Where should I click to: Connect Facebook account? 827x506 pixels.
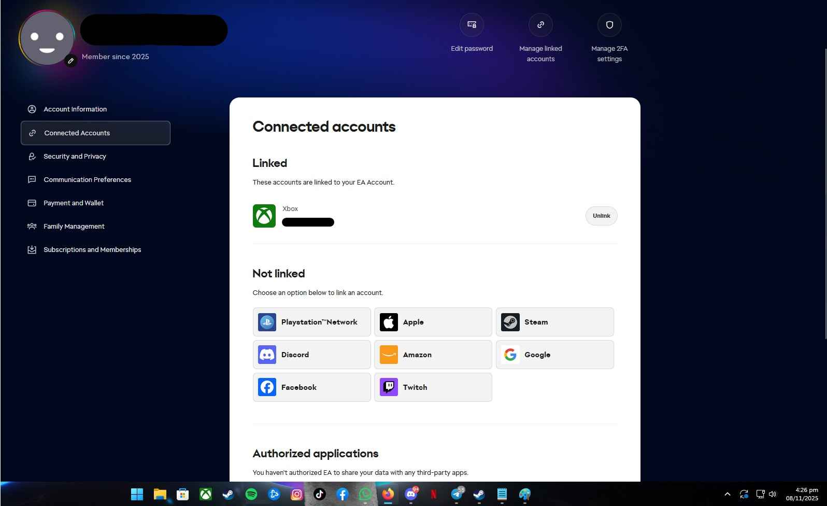click(311, 387)
